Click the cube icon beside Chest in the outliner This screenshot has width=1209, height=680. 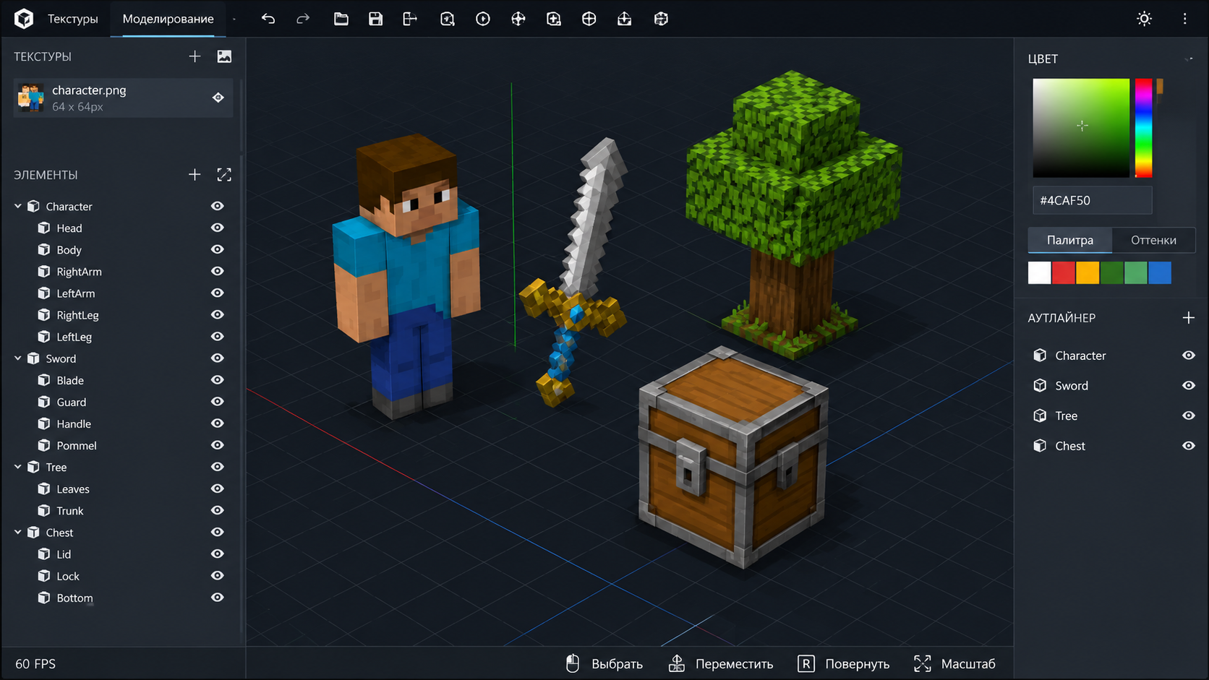point(1040,446)
